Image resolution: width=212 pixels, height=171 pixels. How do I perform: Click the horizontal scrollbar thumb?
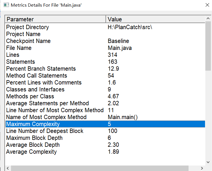tap(100, 168)
